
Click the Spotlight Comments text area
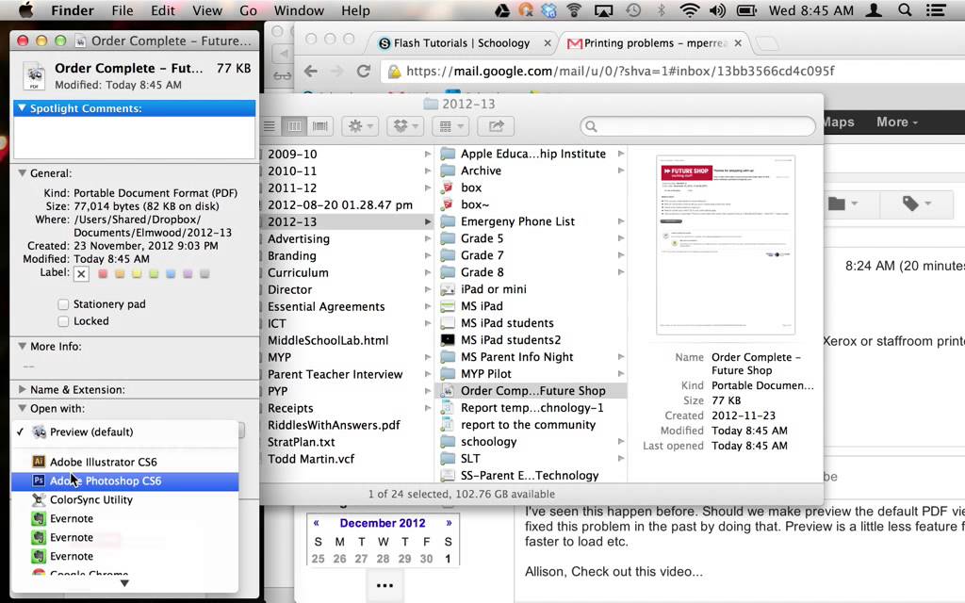134,138
